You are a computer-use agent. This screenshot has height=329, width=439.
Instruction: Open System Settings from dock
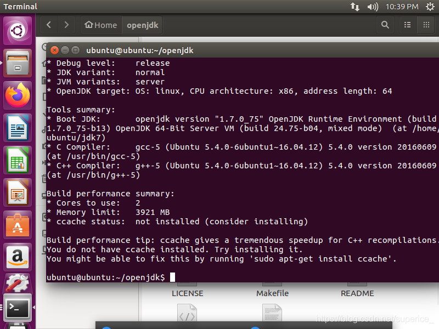(x=18, y=283)
